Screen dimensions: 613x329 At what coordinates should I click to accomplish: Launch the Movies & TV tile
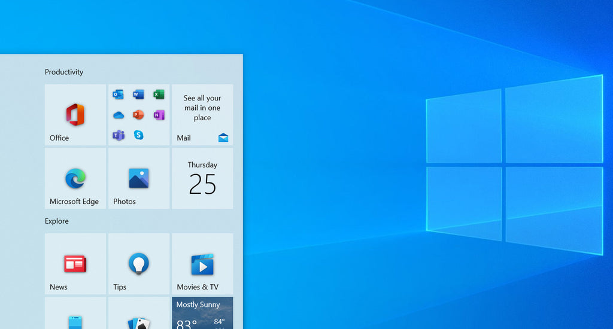tap(202, 263)
